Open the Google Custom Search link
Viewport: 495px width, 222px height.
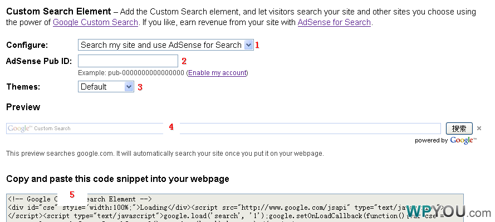point(95,23)
